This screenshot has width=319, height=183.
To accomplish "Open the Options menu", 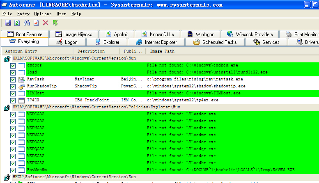I will [x=43, y=14].
